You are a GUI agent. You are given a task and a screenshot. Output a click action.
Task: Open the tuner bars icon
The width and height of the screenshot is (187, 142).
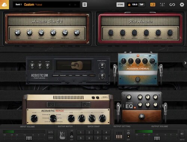tap(162, 4)
